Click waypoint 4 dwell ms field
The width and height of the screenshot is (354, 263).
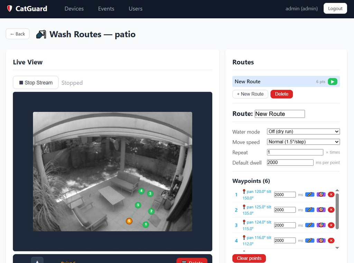coord(285,241)
